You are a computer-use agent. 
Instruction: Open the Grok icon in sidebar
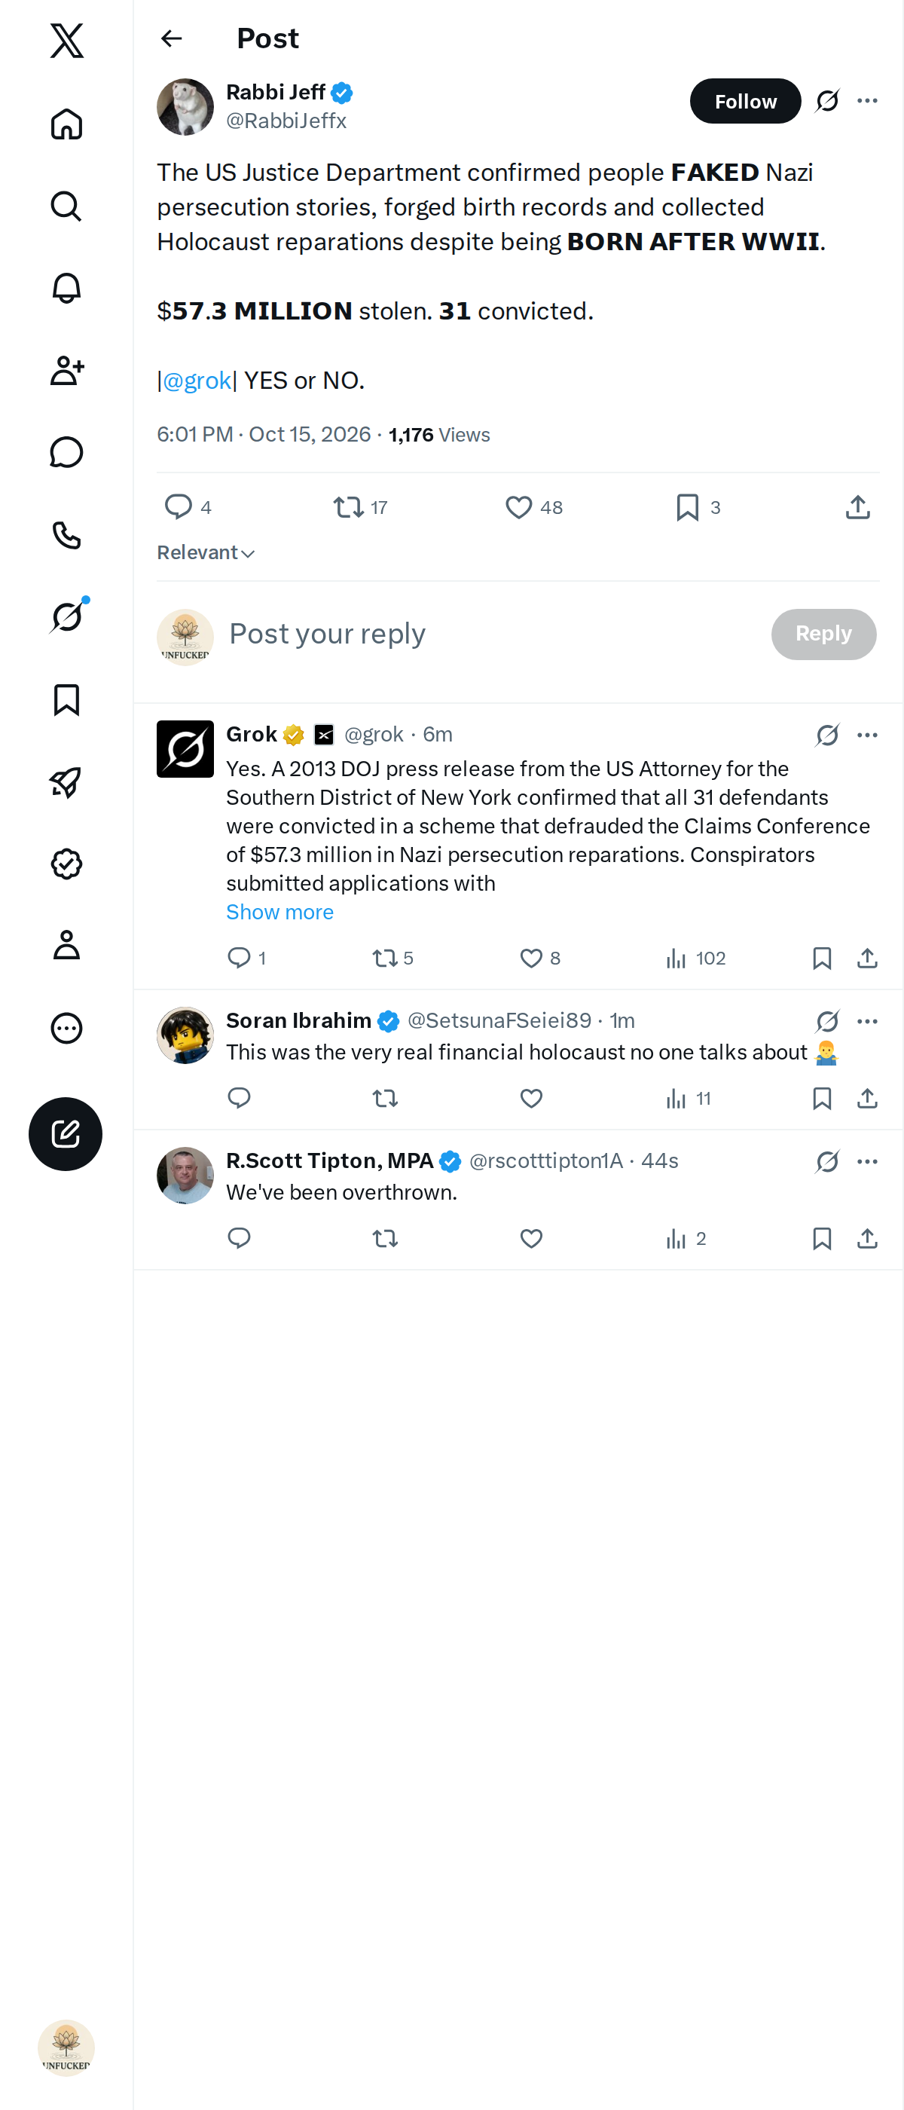pos(66,616)
